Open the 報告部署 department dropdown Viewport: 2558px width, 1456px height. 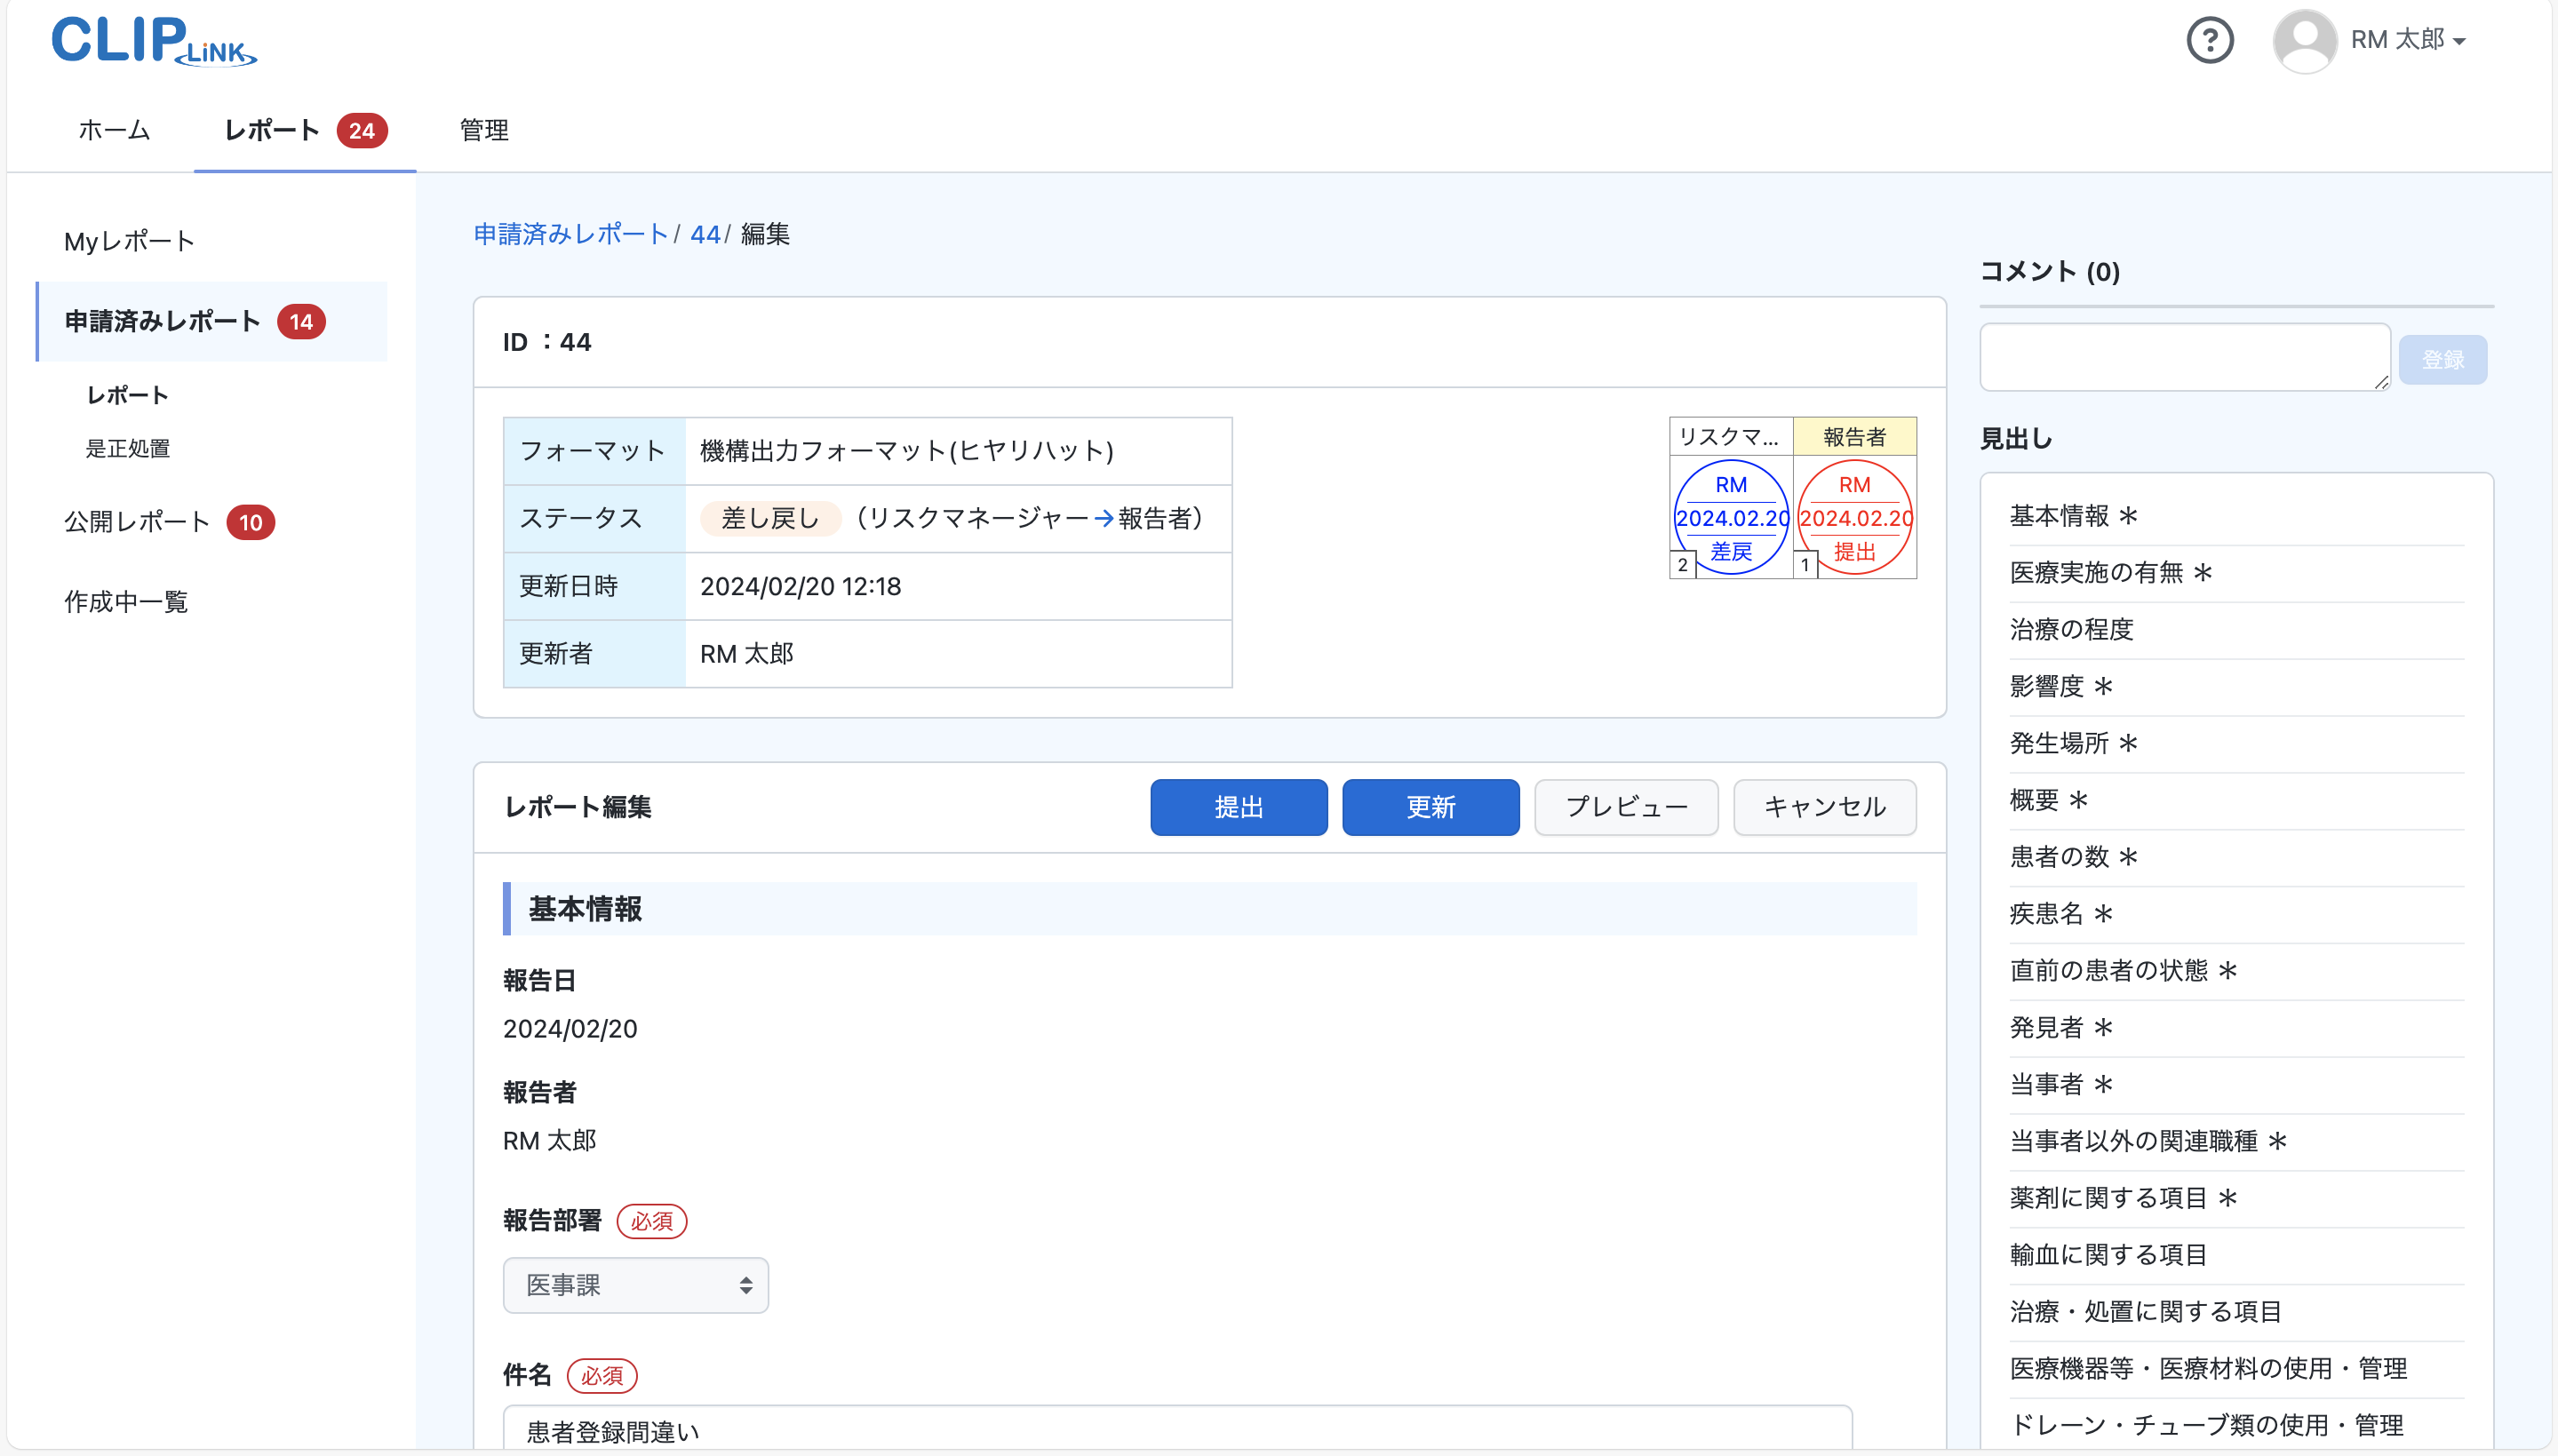tap(636, 1285)
